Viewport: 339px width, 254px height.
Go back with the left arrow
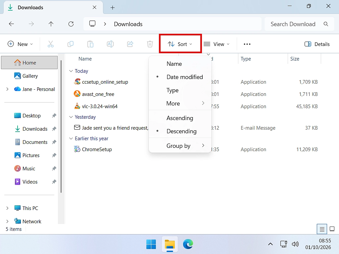12,24
